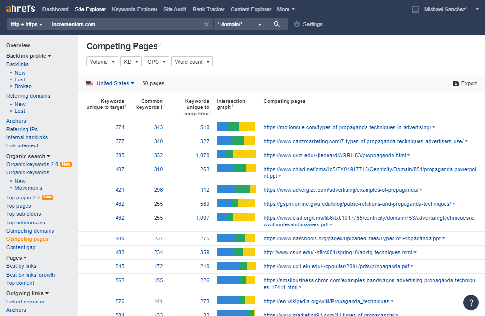Open Overview in the sidebar
485x316 pixels.
pyautogui.click(x=18, y=45)
